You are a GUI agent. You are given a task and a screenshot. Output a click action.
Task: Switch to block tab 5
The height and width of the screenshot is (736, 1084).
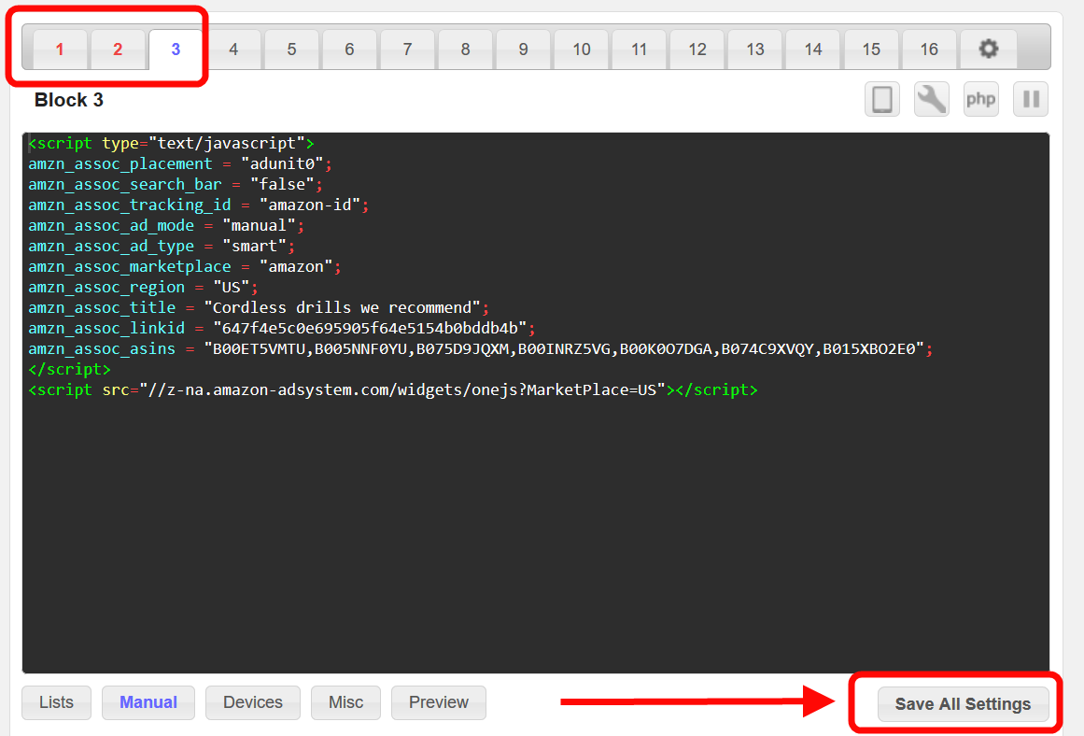[x=291, y=50]
